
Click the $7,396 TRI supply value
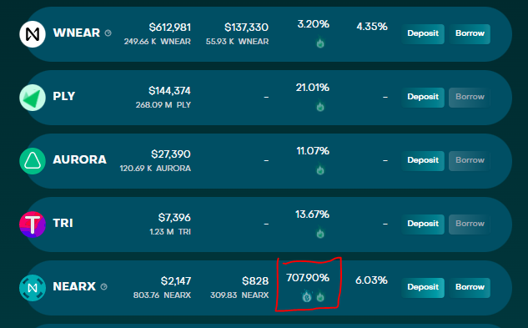pyautogui.click(x=174, y=218)
